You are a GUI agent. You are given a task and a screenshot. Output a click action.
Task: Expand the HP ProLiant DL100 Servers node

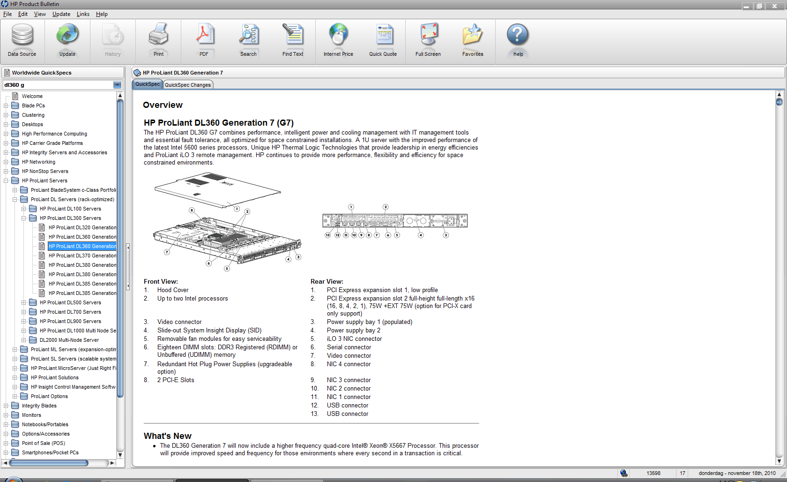coord(23,209)
